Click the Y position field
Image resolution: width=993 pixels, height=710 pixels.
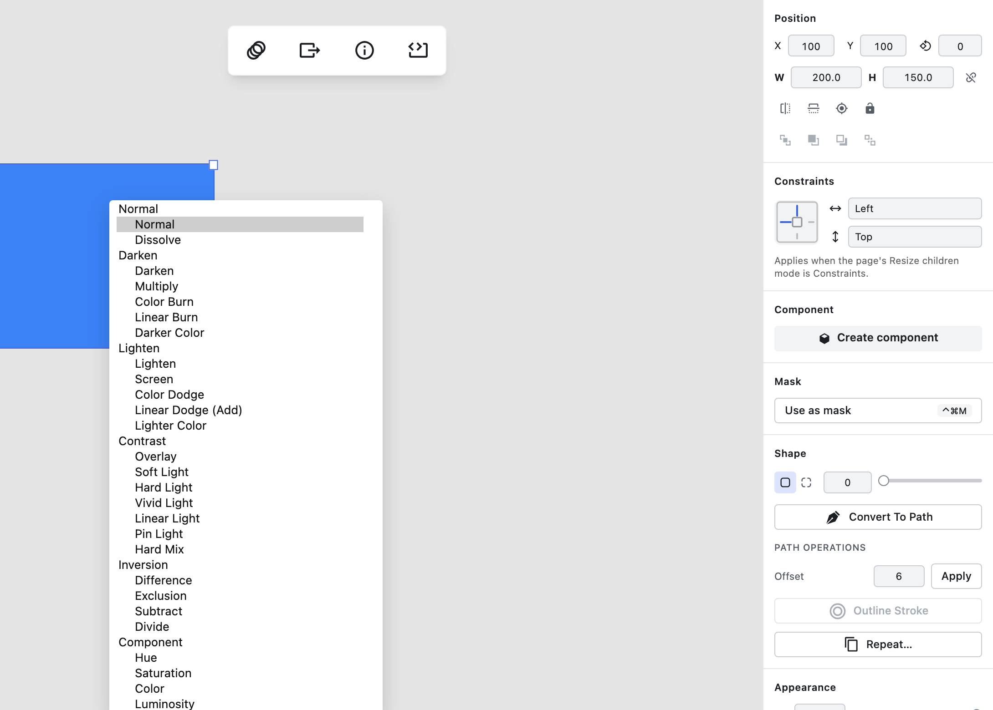883,46
